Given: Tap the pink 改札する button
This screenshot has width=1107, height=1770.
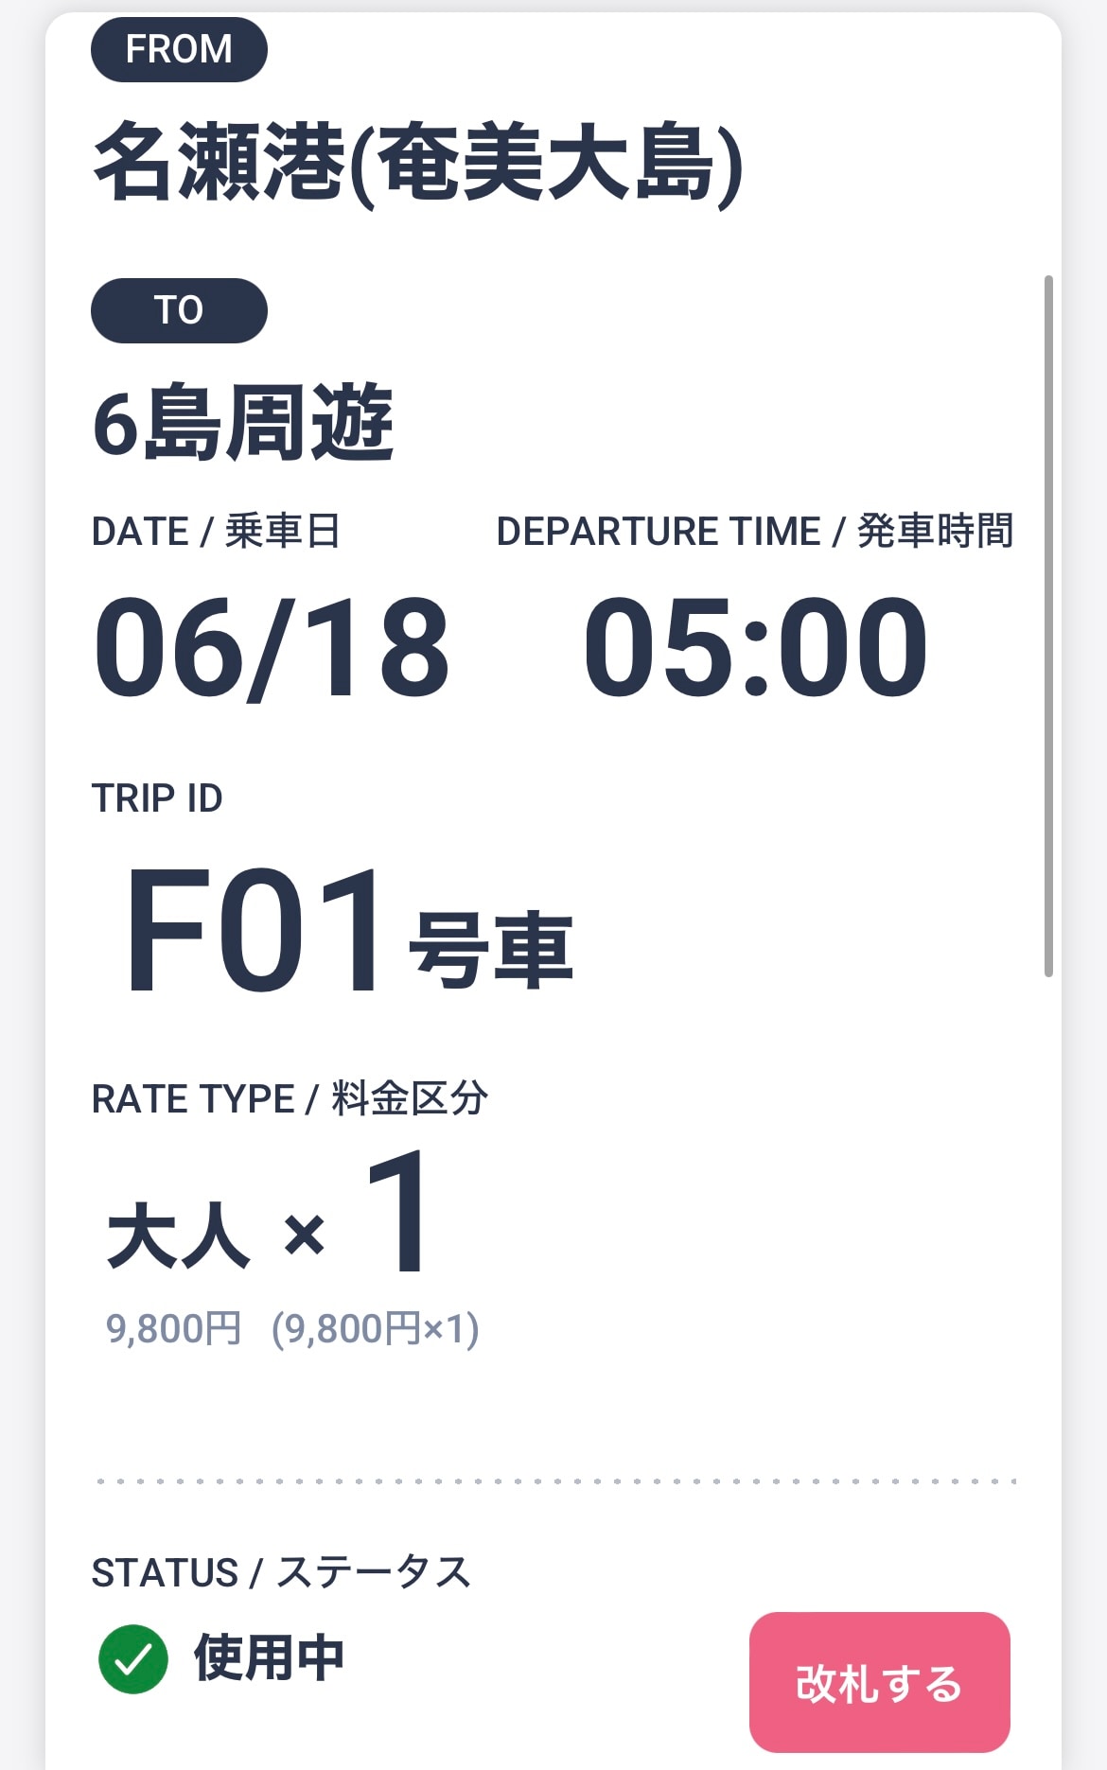Looking at the screenshot, I should [879, 1682].
